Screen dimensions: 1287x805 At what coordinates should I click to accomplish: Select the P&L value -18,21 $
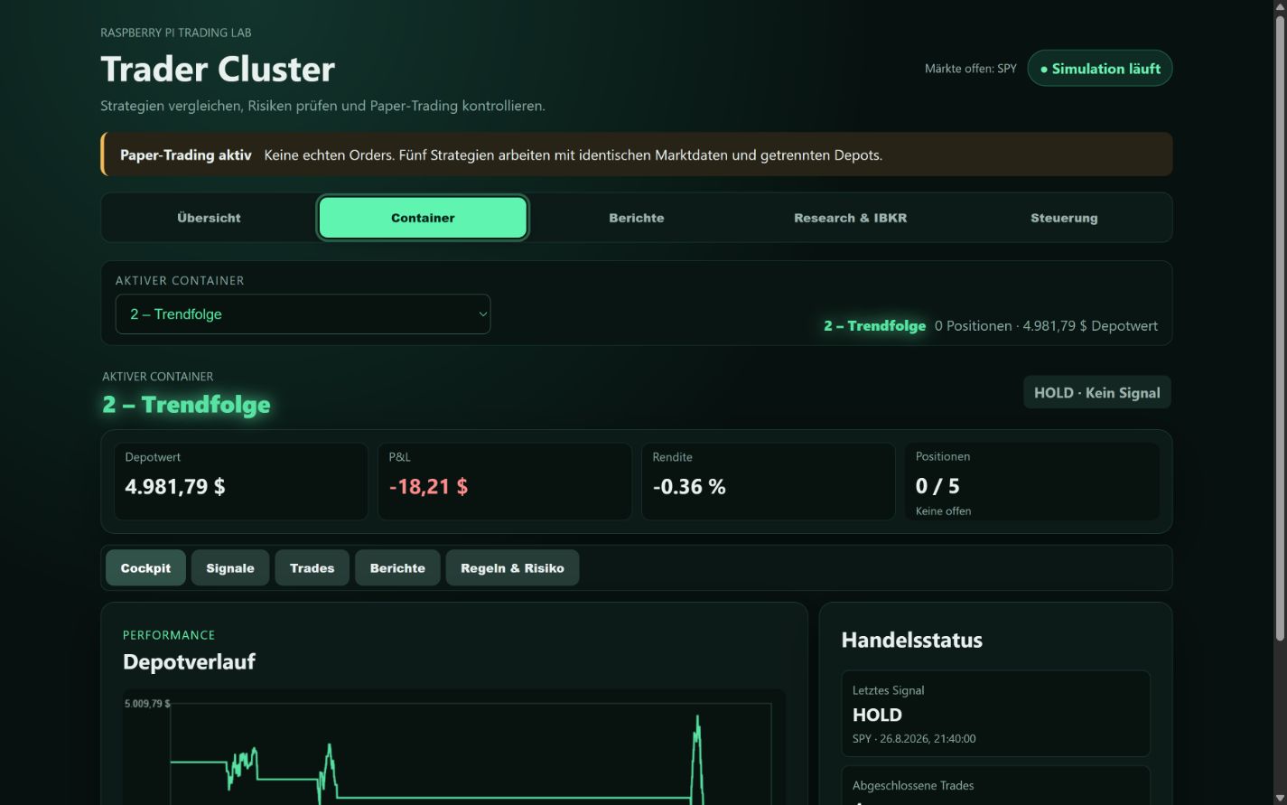(428, 487)
